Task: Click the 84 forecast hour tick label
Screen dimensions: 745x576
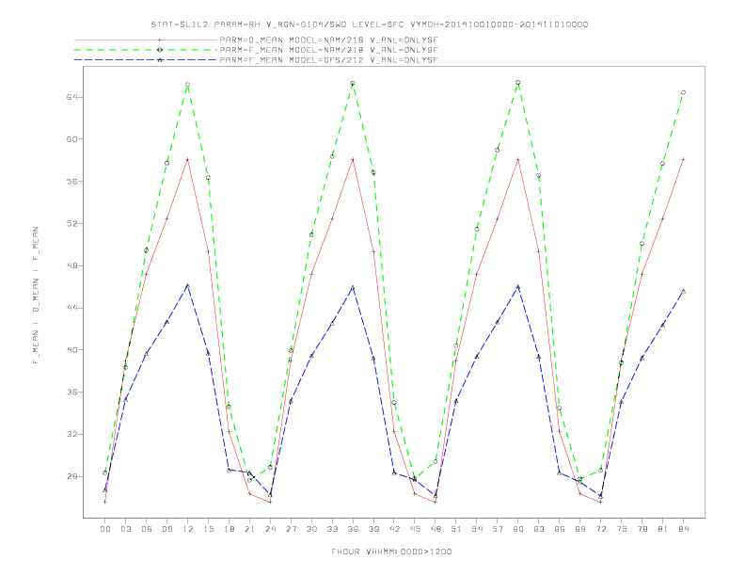Action: pos(683,529)
